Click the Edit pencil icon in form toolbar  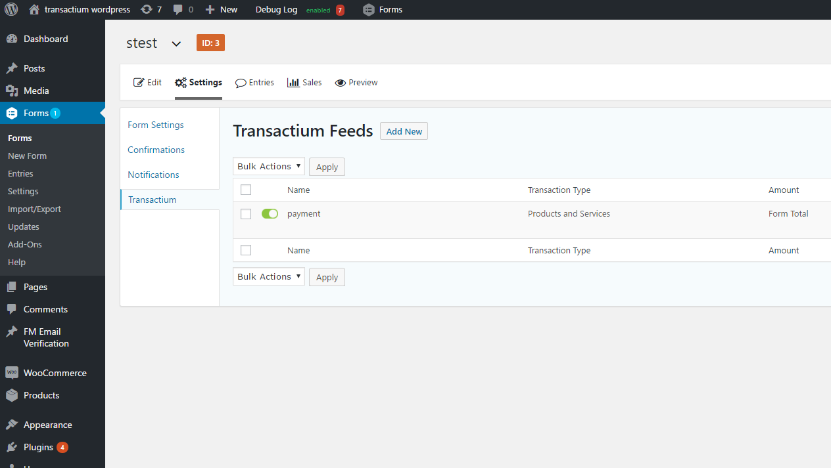(x=139, y=82)
